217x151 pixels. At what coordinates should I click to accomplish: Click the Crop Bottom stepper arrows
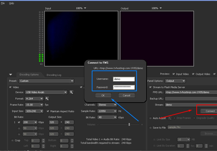tap(72, 141)
